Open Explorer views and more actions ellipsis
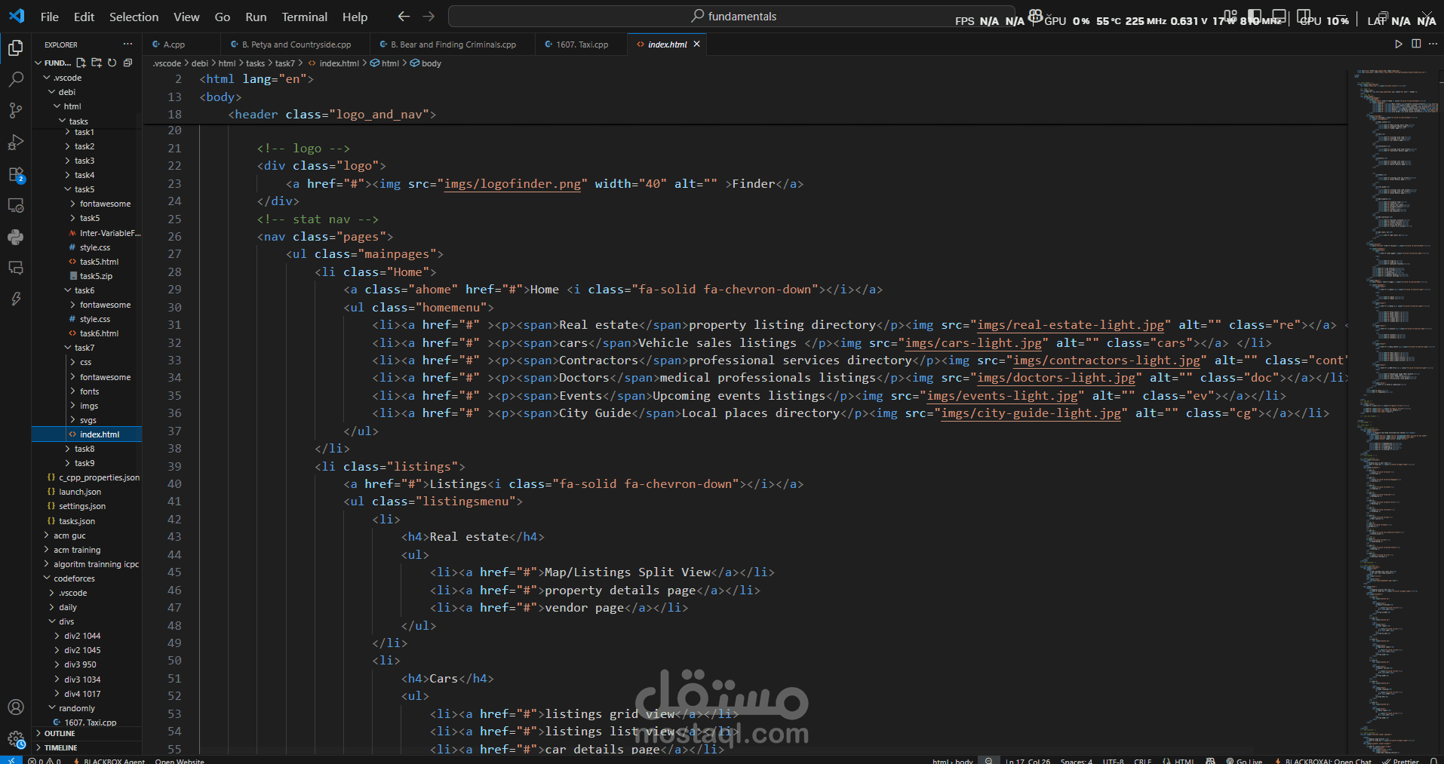Screen dimensions: 1444x764 point(128,44)
